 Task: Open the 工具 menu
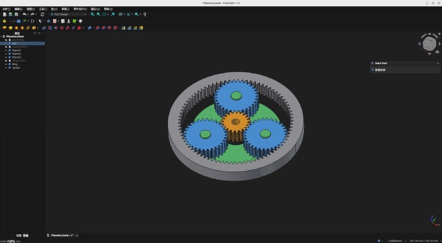[x=43, y=9]
